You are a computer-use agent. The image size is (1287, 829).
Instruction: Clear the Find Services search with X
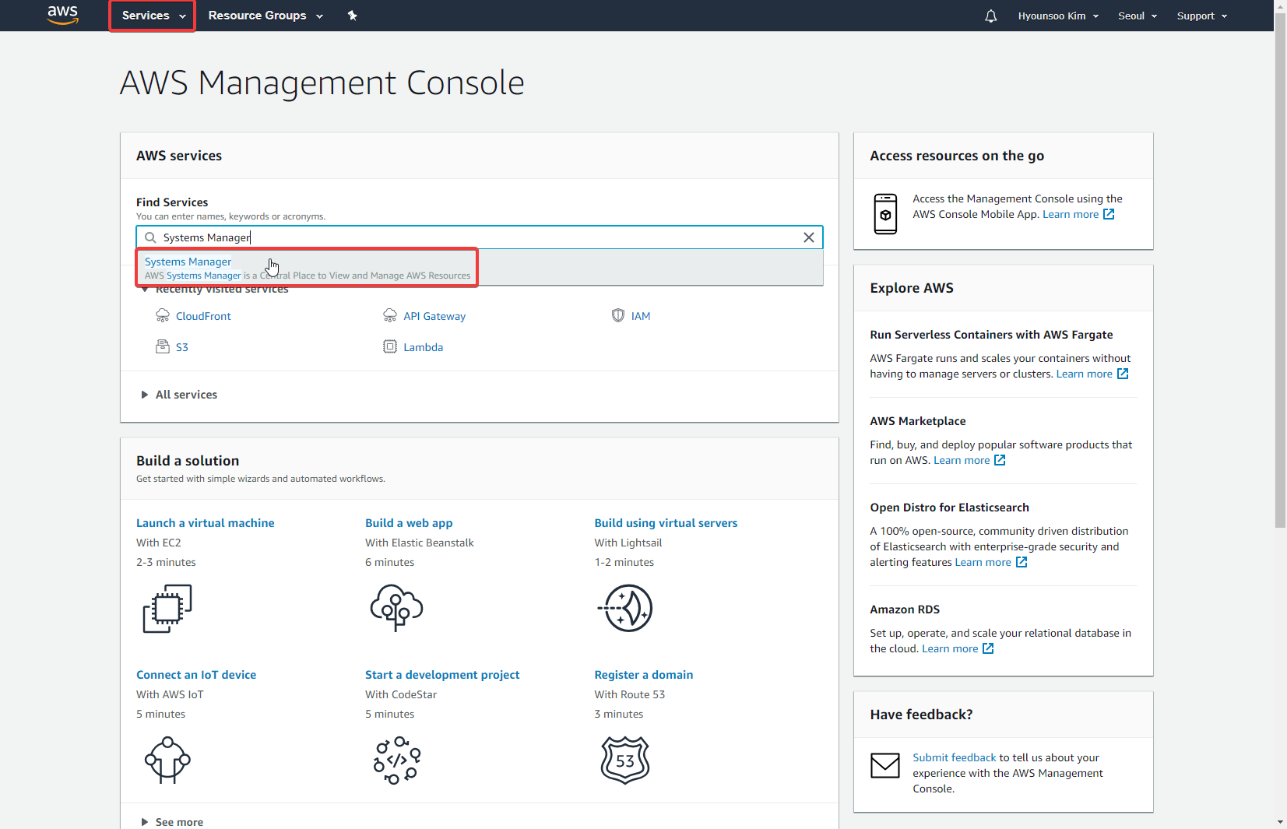(809, 237)
